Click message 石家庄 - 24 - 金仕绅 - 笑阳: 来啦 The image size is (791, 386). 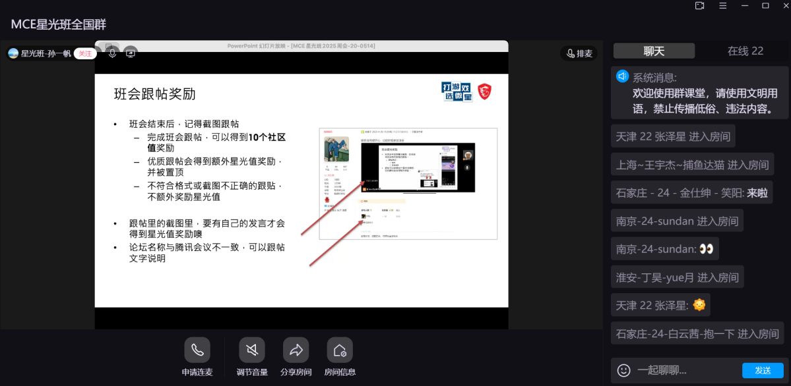(x=691, y=192)
